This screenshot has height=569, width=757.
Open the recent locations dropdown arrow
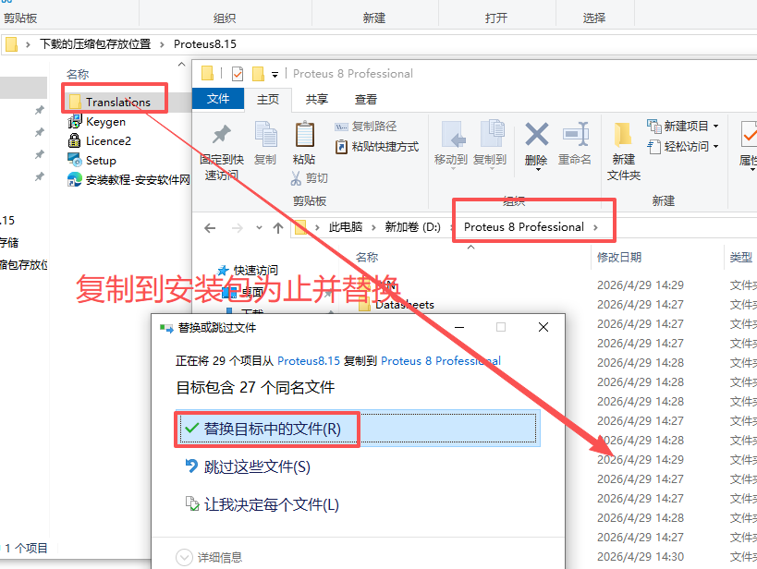click(259, 228)
